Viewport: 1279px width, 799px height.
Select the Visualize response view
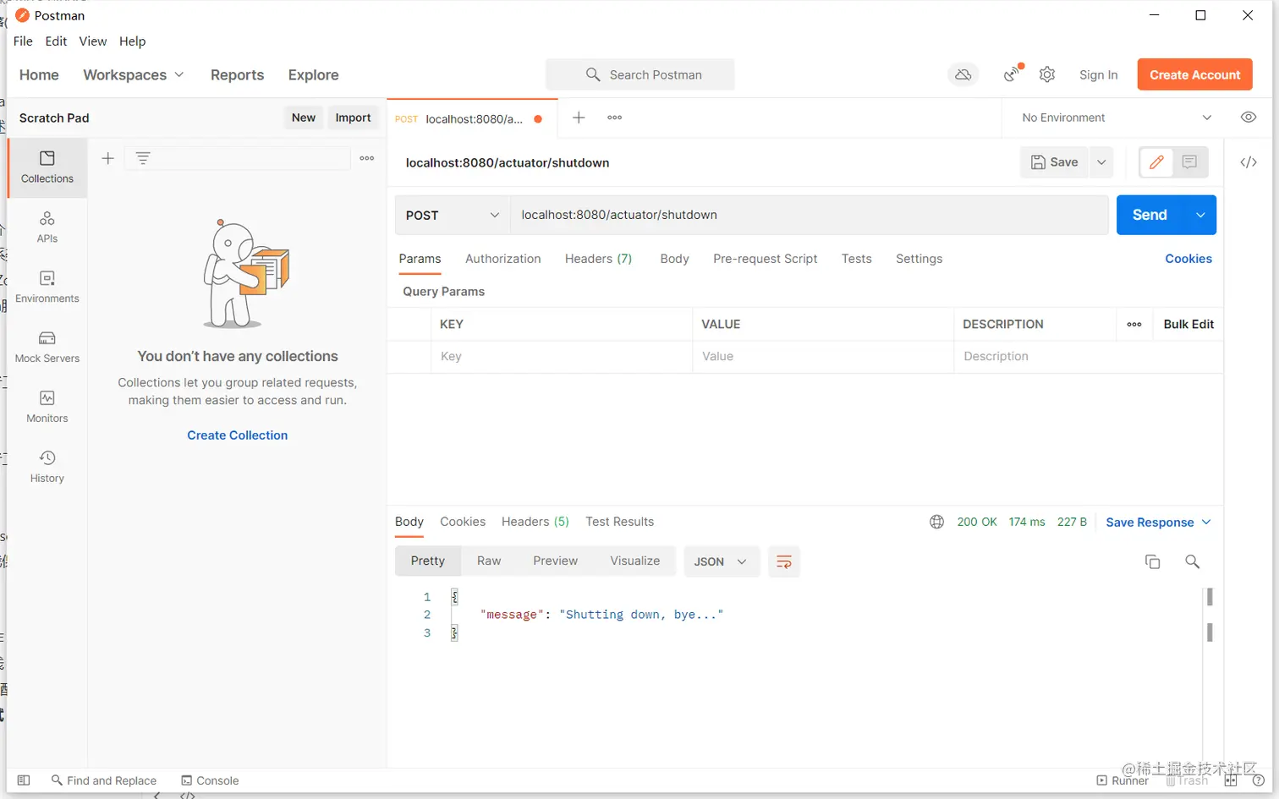point(634,561)
